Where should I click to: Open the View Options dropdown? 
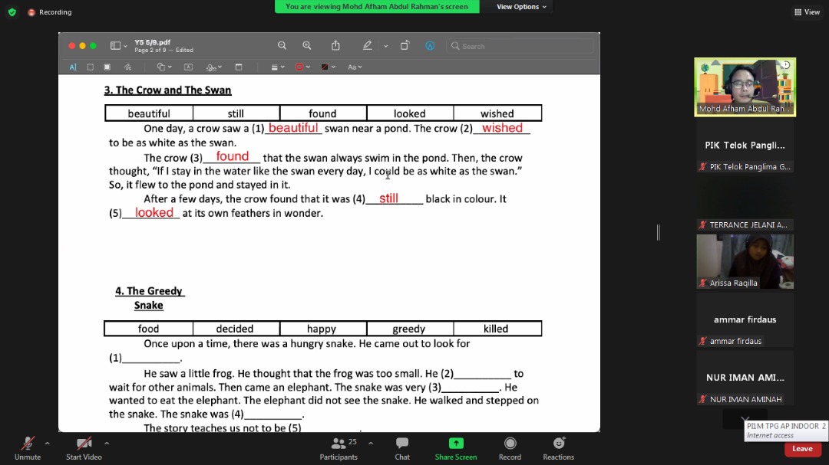[x=521, y=7]
